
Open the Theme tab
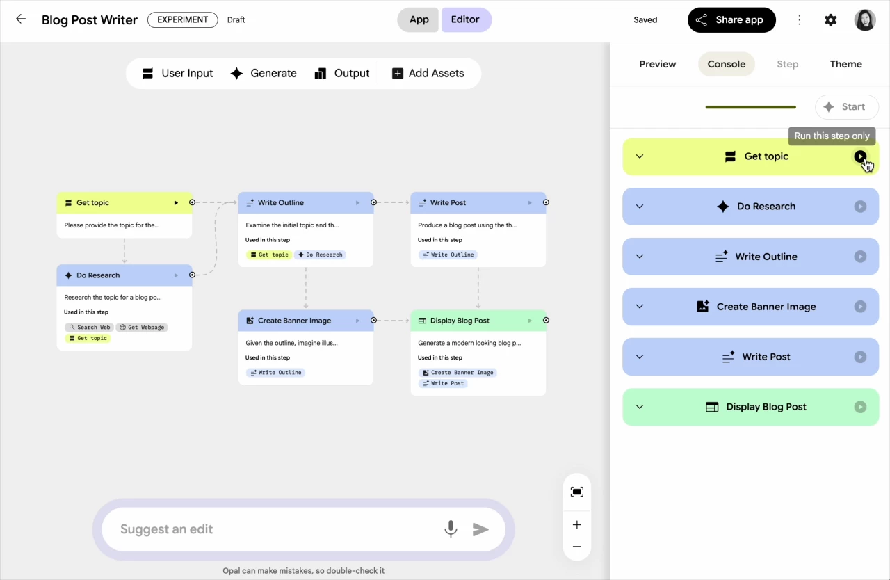tap(845, 64)
